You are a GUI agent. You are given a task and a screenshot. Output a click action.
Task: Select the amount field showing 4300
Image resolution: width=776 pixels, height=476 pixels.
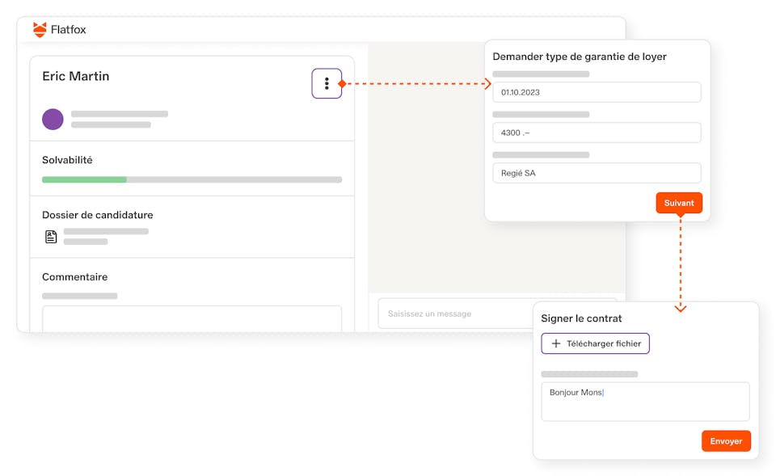pos(597,133)
